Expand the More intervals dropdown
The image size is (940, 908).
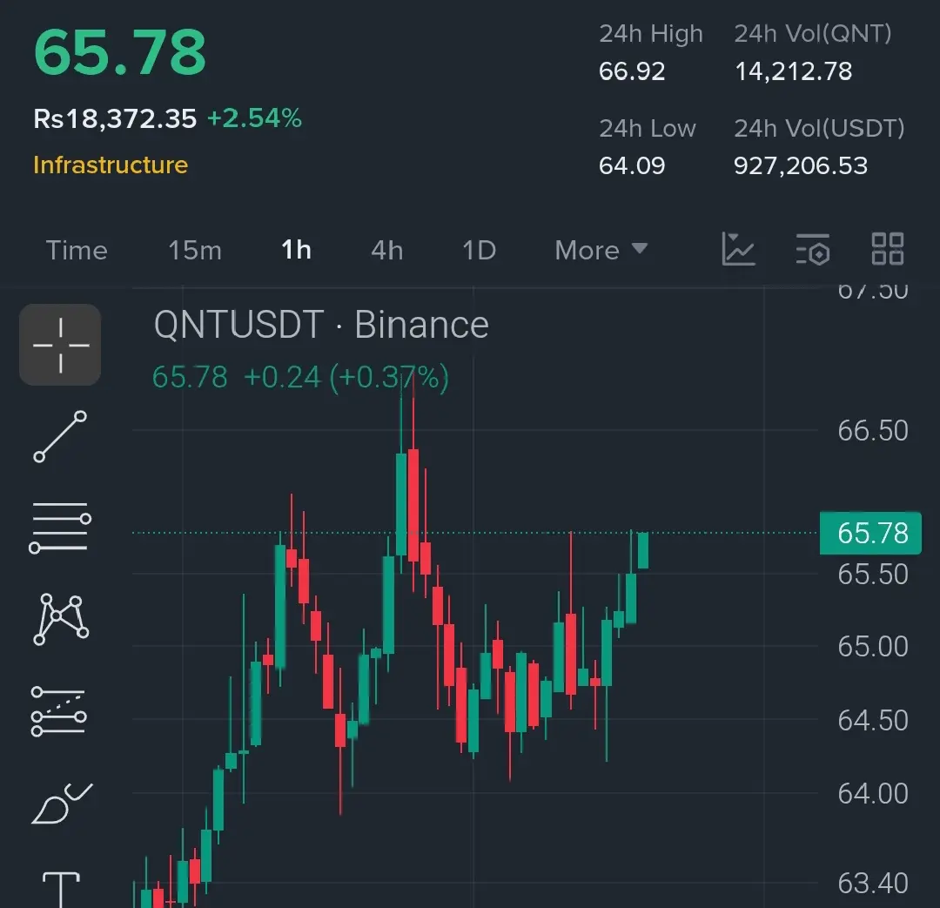tap(601, 250)
